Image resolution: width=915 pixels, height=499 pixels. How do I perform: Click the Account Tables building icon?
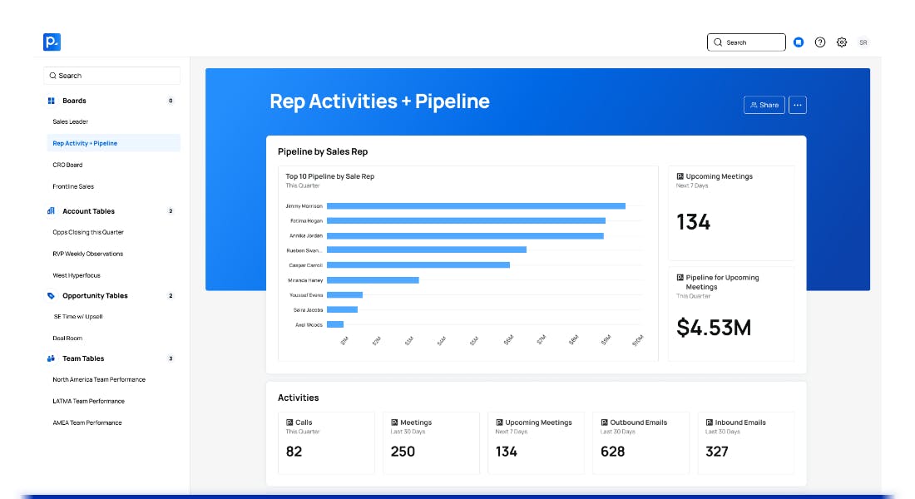51,211
